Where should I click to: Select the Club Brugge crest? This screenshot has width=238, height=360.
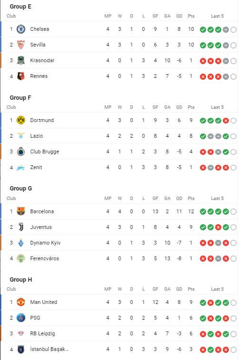coord(21,152)
